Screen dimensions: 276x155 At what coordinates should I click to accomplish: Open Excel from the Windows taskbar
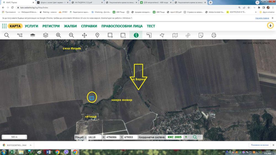(12, 152)
